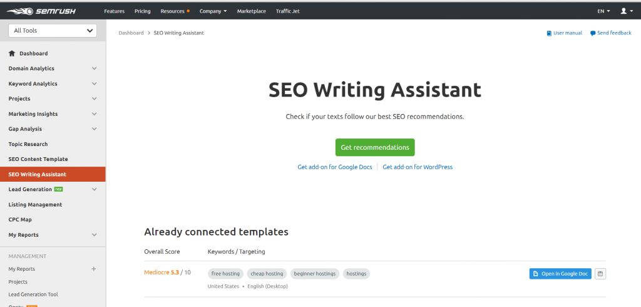The image size is (641, 307).
Task: Open the Pricing menu item
Action: (x=142, y=11)
